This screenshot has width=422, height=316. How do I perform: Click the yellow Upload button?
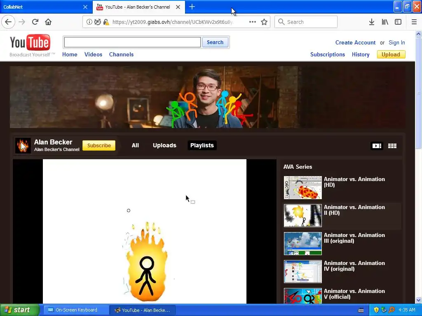point(391,54)
